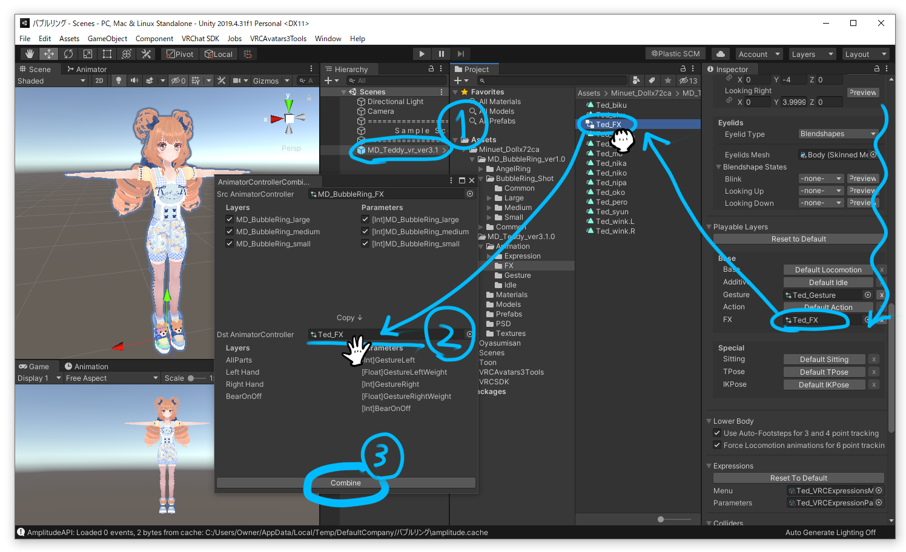Switch to the Animation tab
This screenshot has height=552, width=906.
pyautogui.click(x=86, y=366)
